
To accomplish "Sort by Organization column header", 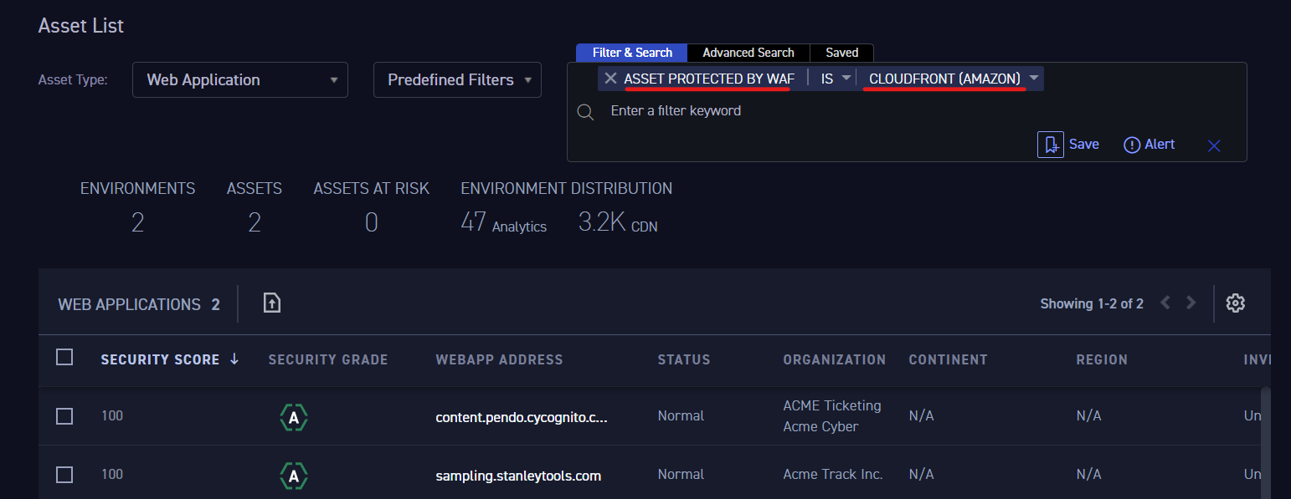I will 834,359.
